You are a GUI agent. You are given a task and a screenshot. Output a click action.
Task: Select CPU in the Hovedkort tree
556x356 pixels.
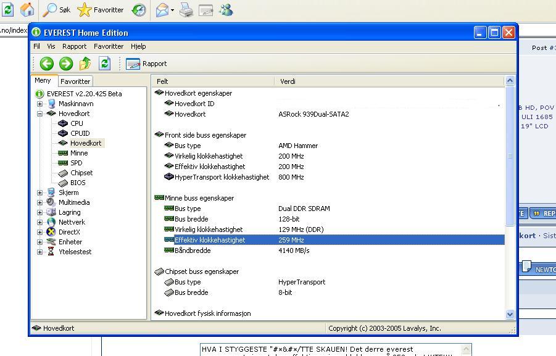click(77, 123)
